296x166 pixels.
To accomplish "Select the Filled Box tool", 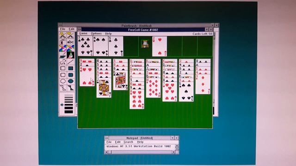I will click(x=70, y=68).
